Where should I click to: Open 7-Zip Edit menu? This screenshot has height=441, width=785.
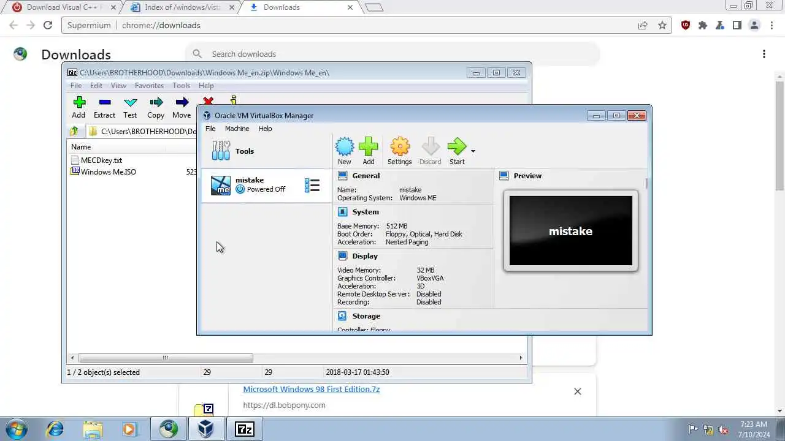pyautogui.click(x=96, y=86)
